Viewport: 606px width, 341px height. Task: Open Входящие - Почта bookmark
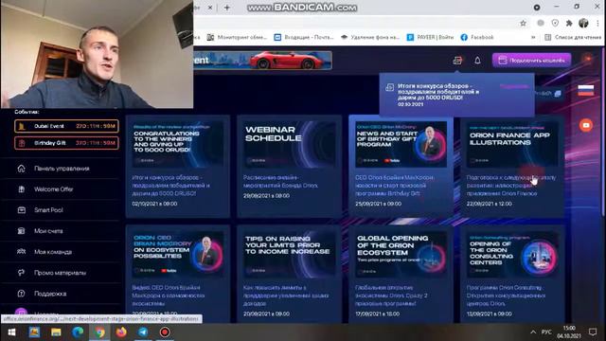click(x=304, y=37)
